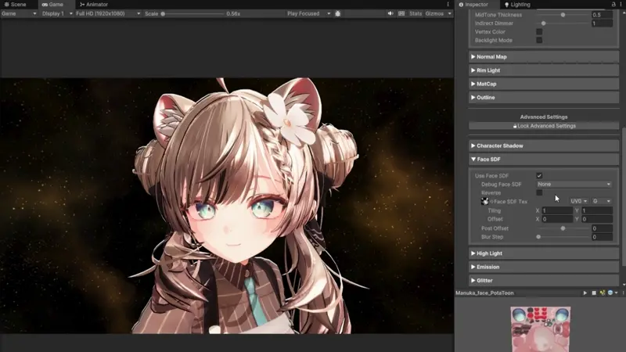The image size is (626, 352).
Task: Edit the Indirect Dimmer value field
Action: click(x=602, y=23)
